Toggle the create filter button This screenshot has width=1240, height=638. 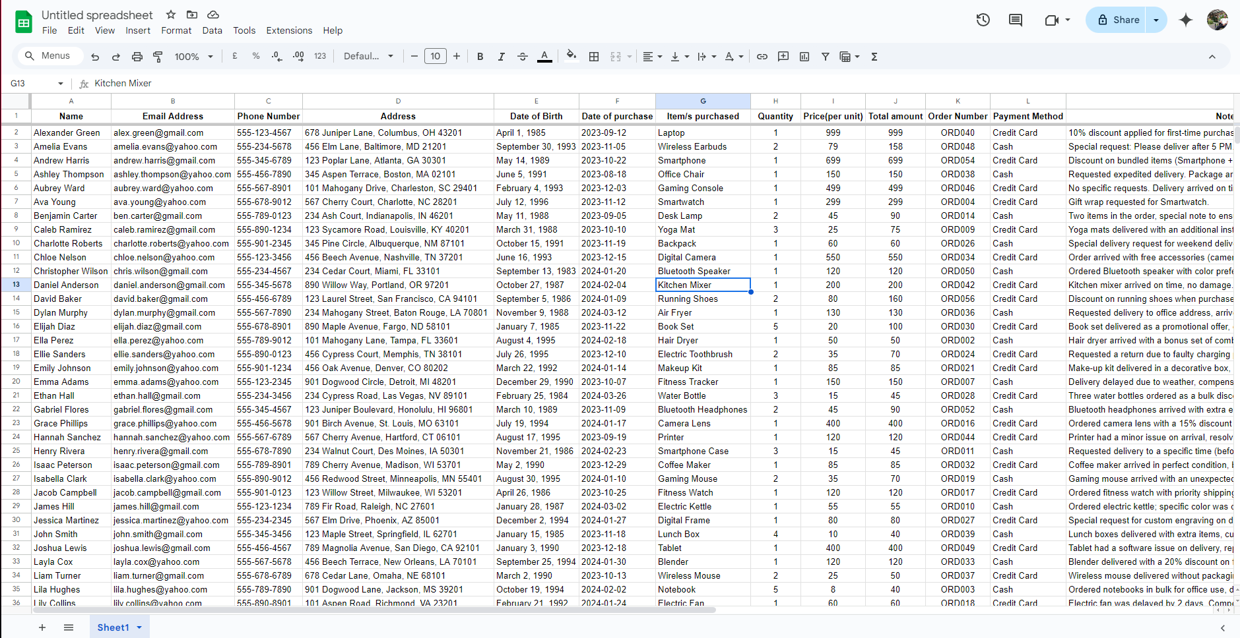pos(826,57)
